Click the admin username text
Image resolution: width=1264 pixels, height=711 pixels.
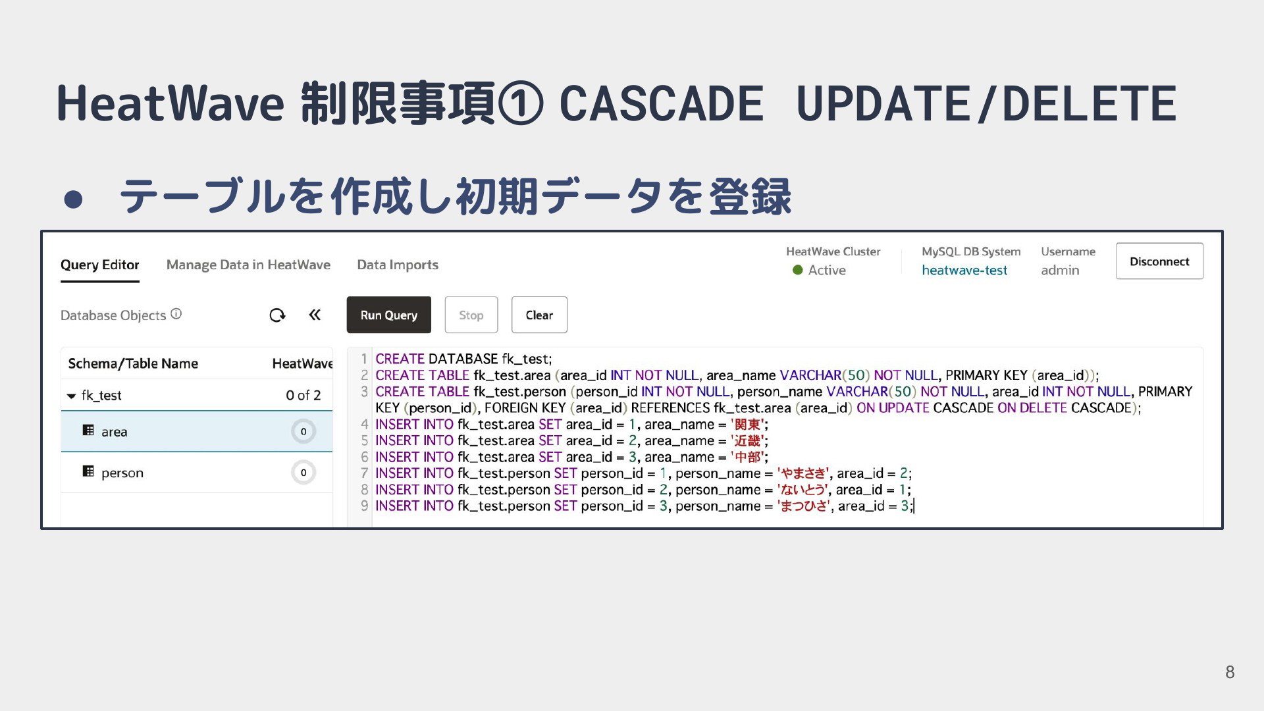(1060, 270)
